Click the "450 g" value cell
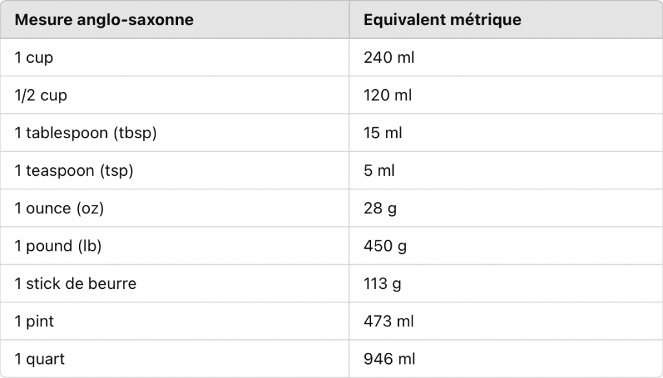This screenshot has width=663, height=378. click(385, 246)
